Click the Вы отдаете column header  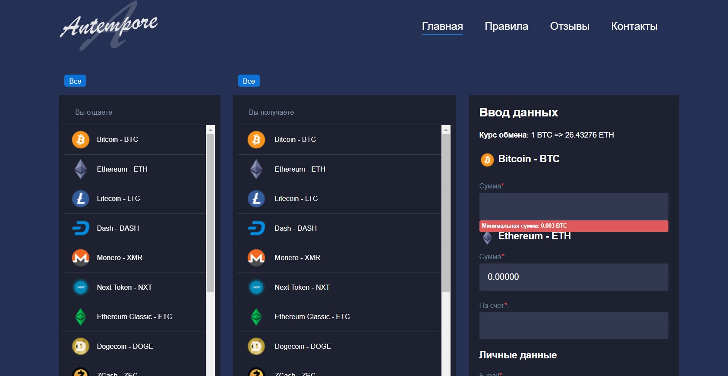pos(94,113)
